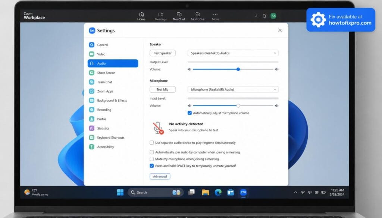Adjust the microphone volume slider handle
The image size is (382, 218).
238,105
